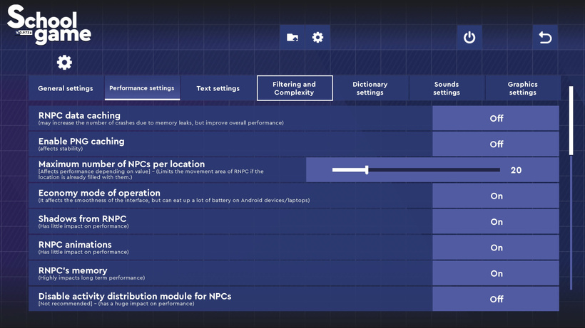Screen dimensions: 585x328
Task: Toggle RNPC data caching Off button
Action: point(496,119)
